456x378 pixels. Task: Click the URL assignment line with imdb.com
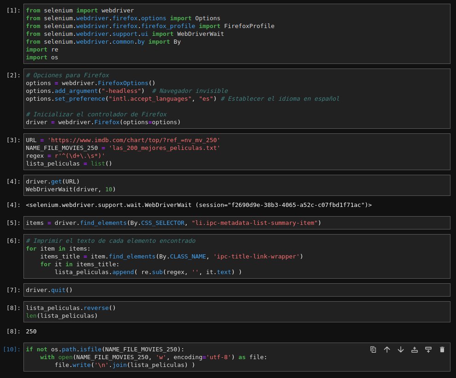123,140
